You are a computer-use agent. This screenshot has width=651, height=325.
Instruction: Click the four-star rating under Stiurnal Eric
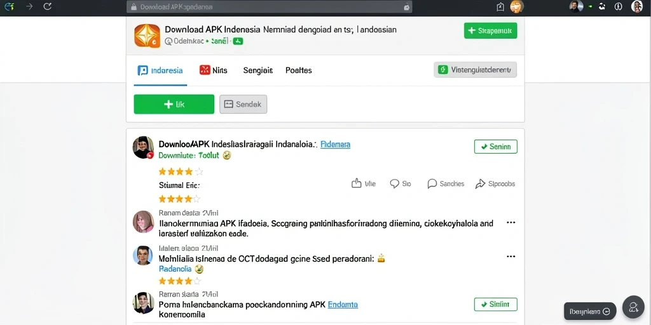point(179,199)
